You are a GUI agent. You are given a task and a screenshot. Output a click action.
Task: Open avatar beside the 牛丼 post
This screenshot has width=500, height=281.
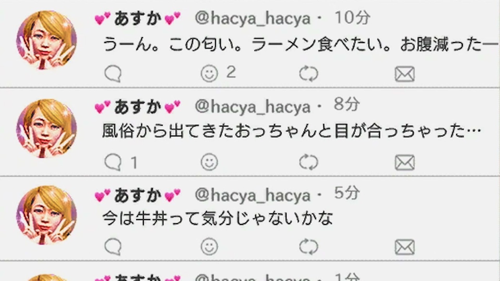pyautogui.click(x=46, y=215)
